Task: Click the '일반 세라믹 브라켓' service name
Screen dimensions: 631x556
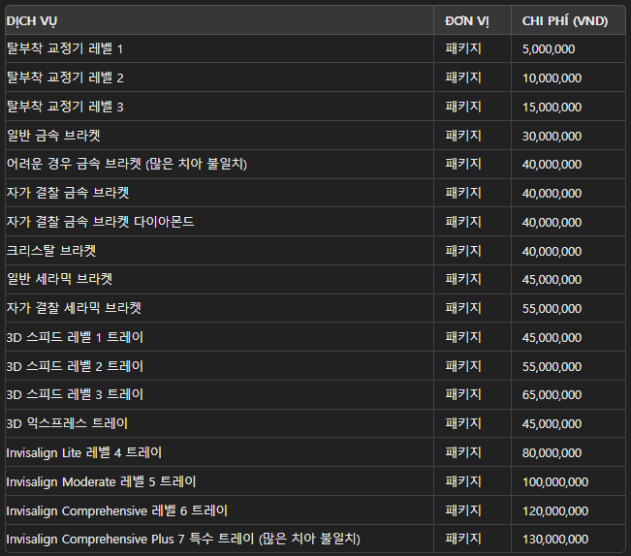Action: (59, 279)
